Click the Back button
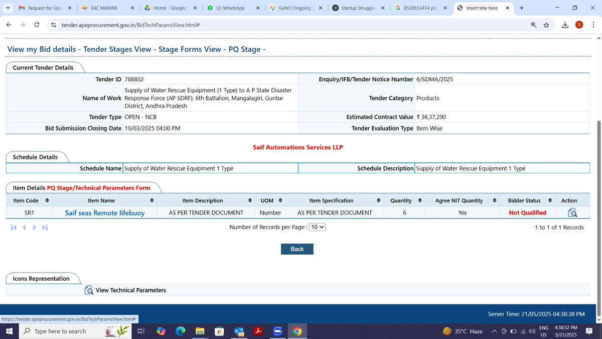The height and width of the screenshot is (339, 602). pyautogui.click(x=297, y=249)
